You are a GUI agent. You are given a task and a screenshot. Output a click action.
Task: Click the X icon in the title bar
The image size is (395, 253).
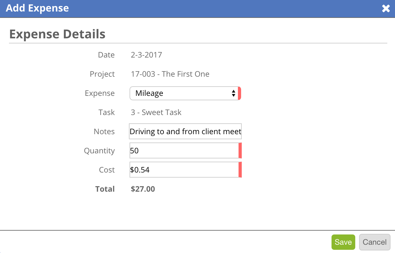[x=386, y=9]
